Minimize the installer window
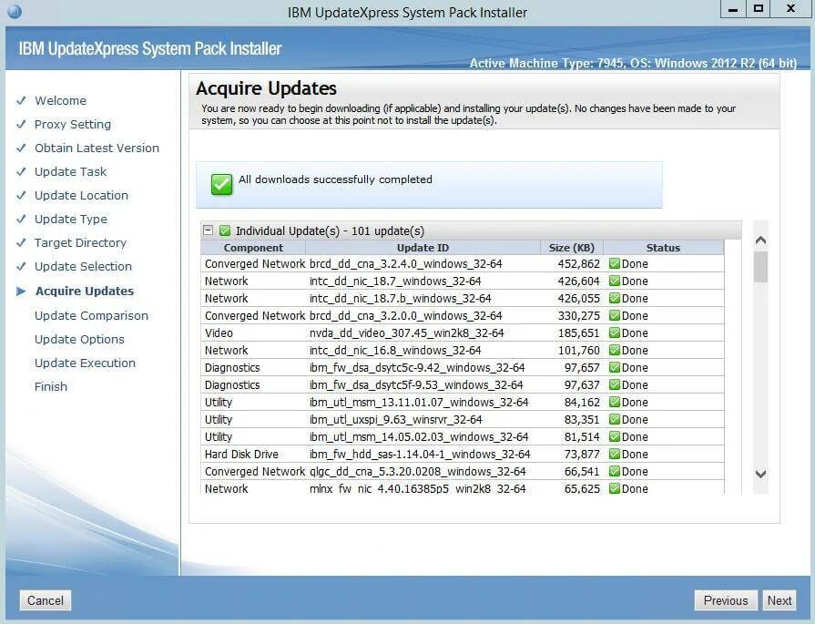 (733, 9)
